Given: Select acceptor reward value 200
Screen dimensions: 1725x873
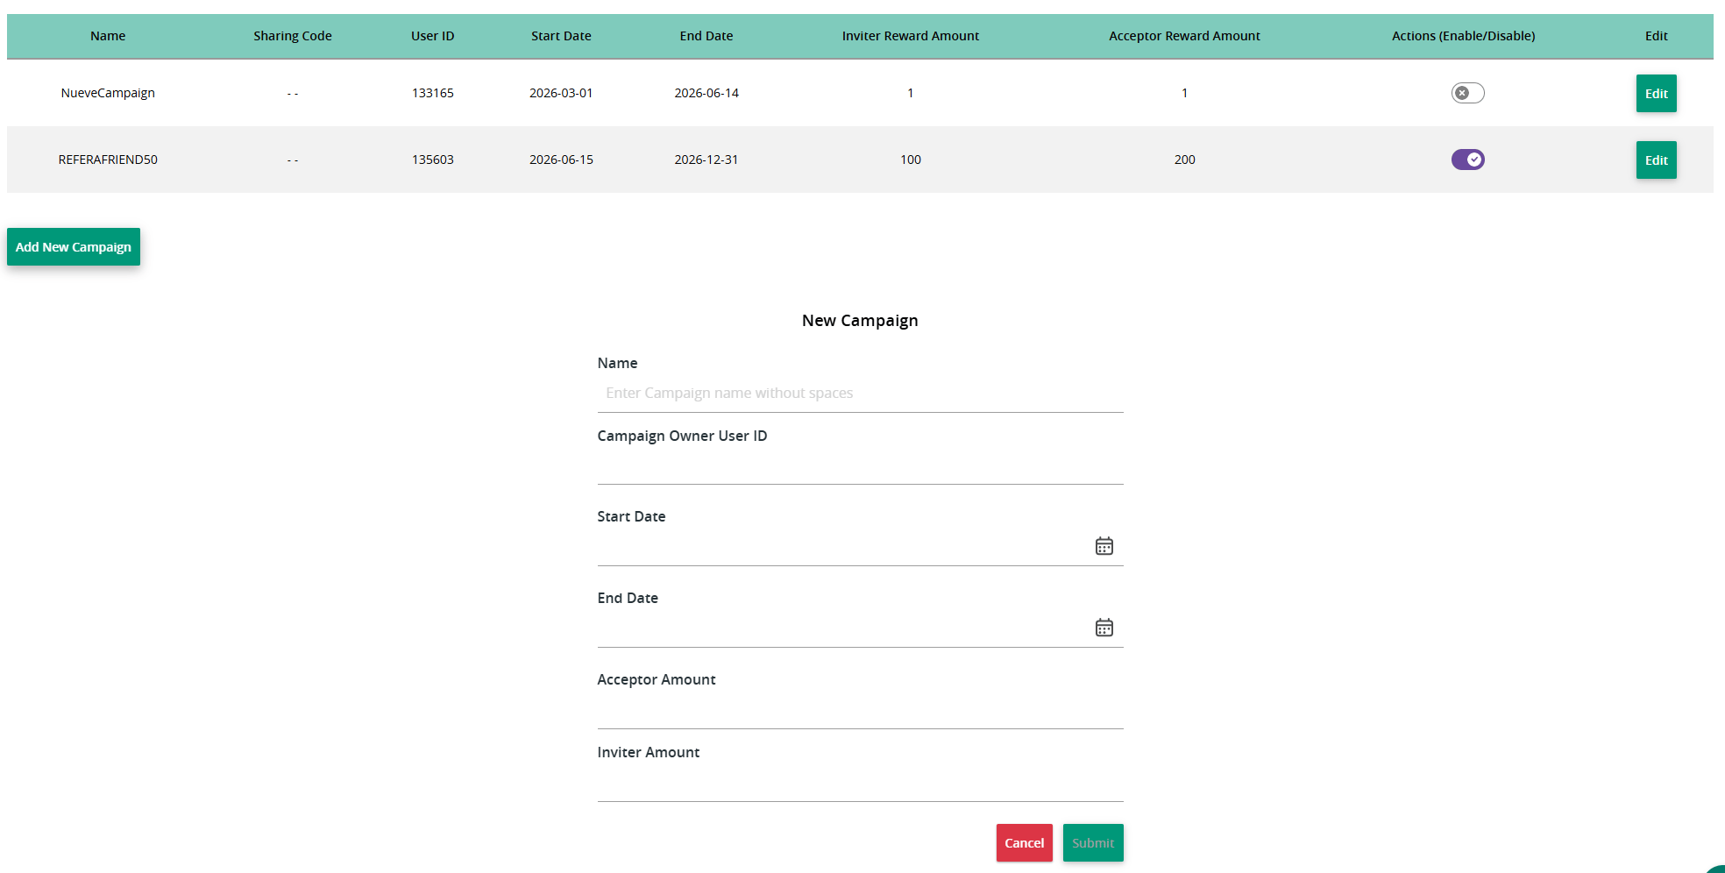Looking at the screenshot, I should click(x=1184, y=160).
